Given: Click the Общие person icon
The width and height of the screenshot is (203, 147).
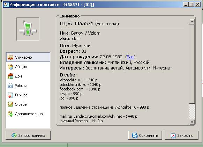Looking at the screenshot, I should tap(10, 67).
